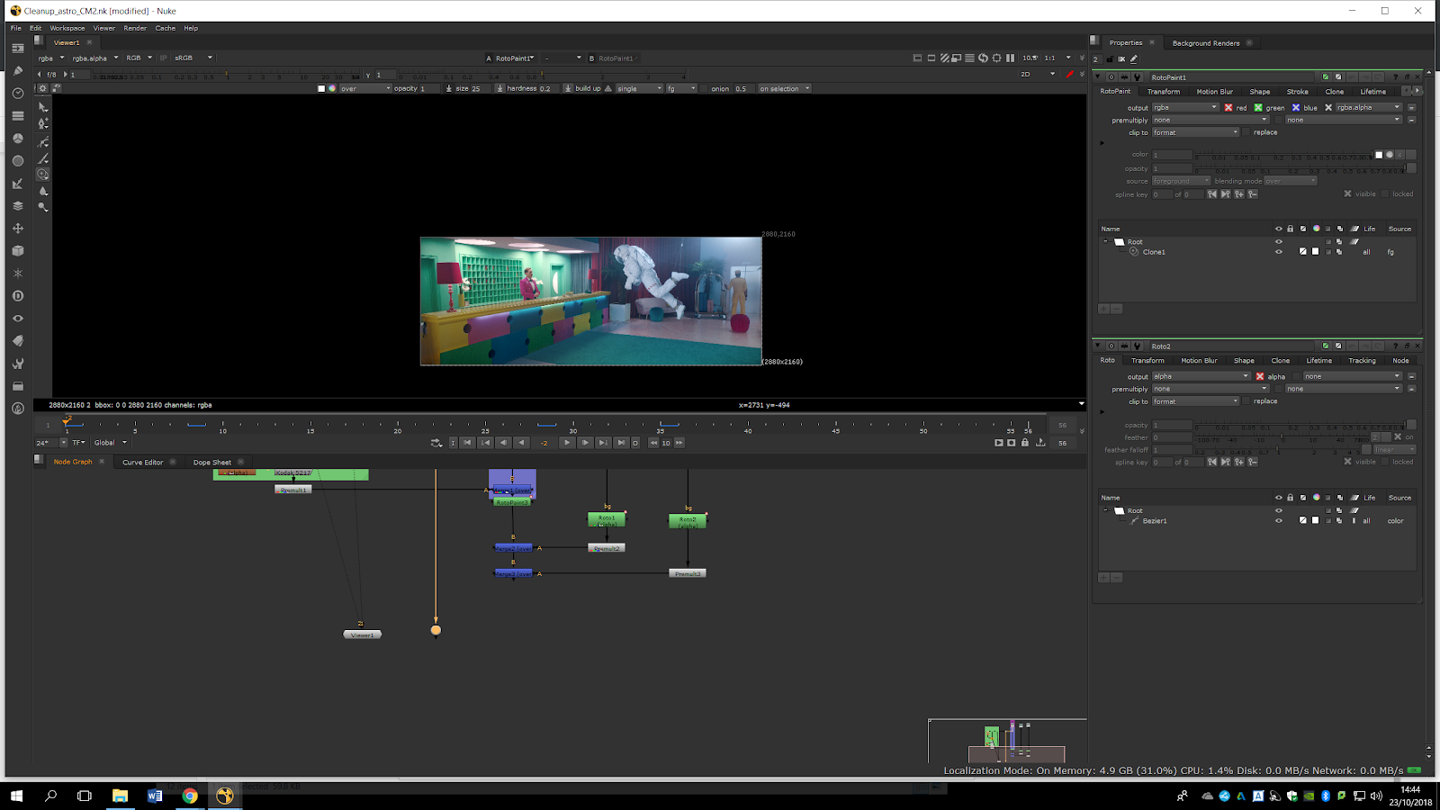This screenshot has height=810, width=1440.
Task: Open the 3D nodes cube menu
Action: pos(18,251)
